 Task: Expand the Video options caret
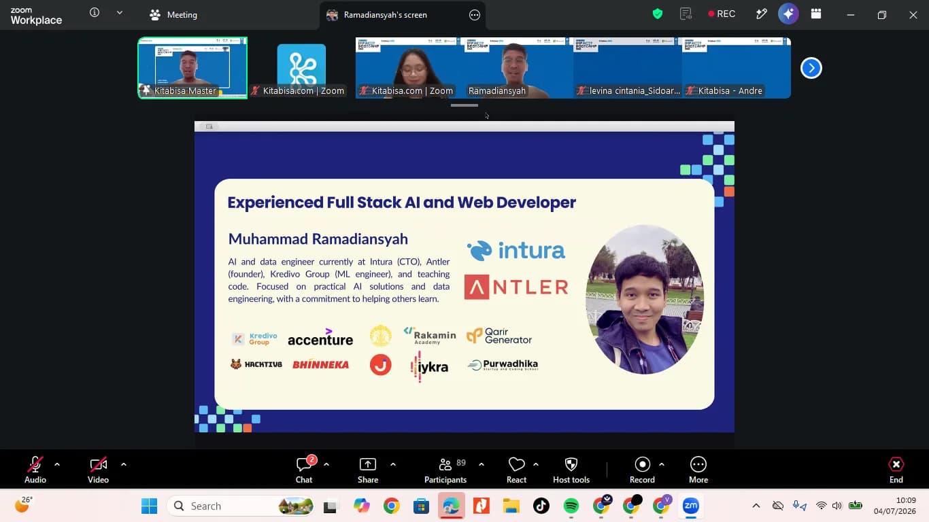tap(124, 464)
